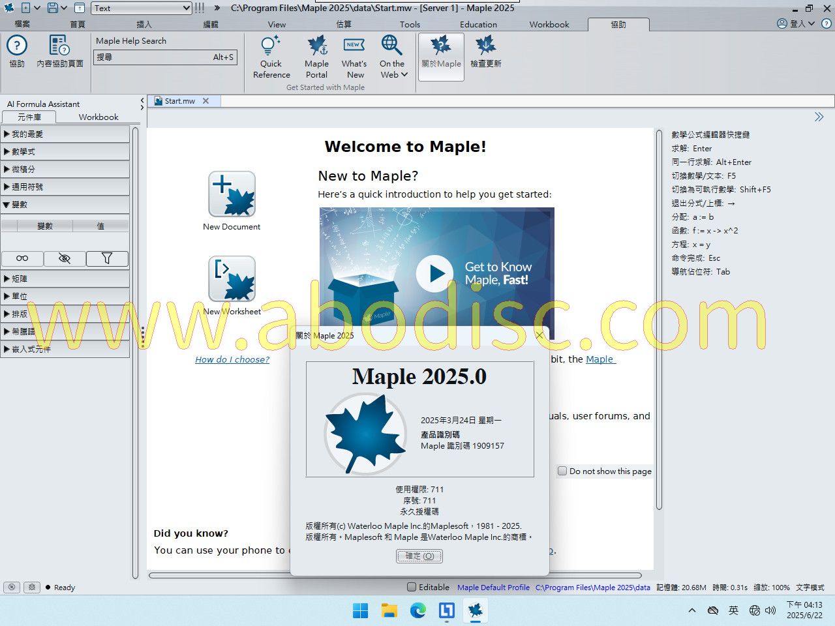The height and width of the screenshot is (626, 835).
Task: Expand the 我的最愛 palette
Action: tap(65, 134)
